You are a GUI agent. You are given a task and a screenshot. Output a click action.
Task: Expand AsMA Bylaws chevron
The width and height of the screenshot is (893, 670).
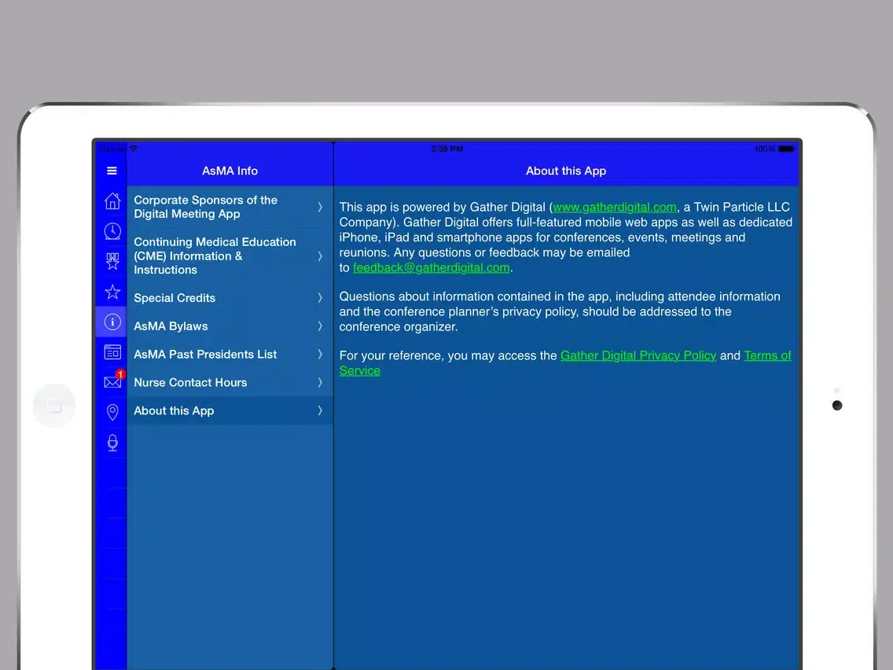[x=320, y=326]
